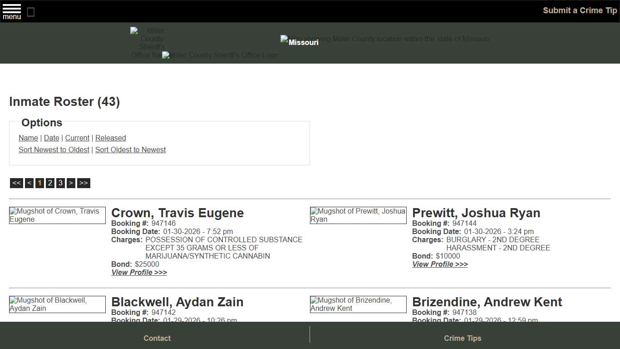Open Brizendine, Andrew Kent's mugshot

pyautogui.click(x=358, y=304)
